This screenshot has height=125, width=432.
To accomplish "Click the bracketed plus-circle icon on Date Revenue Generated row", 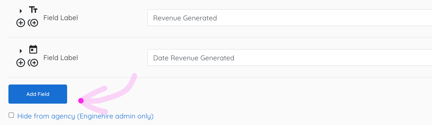I will pos(33,63).
